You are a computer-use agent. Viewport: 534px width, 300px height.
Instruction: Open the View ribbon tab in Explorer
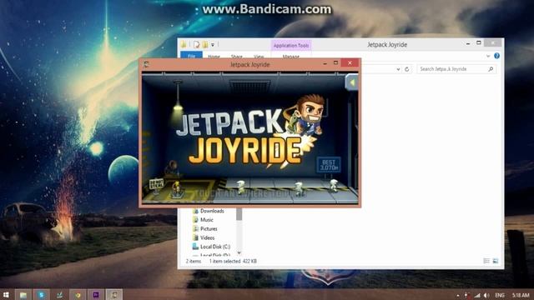click(259, 56)
